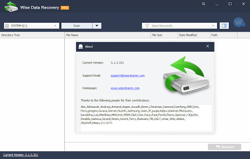Click the Input Keywords field

(179, 26)
